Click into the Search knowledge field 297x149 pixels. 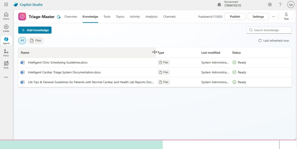point(269,30)
